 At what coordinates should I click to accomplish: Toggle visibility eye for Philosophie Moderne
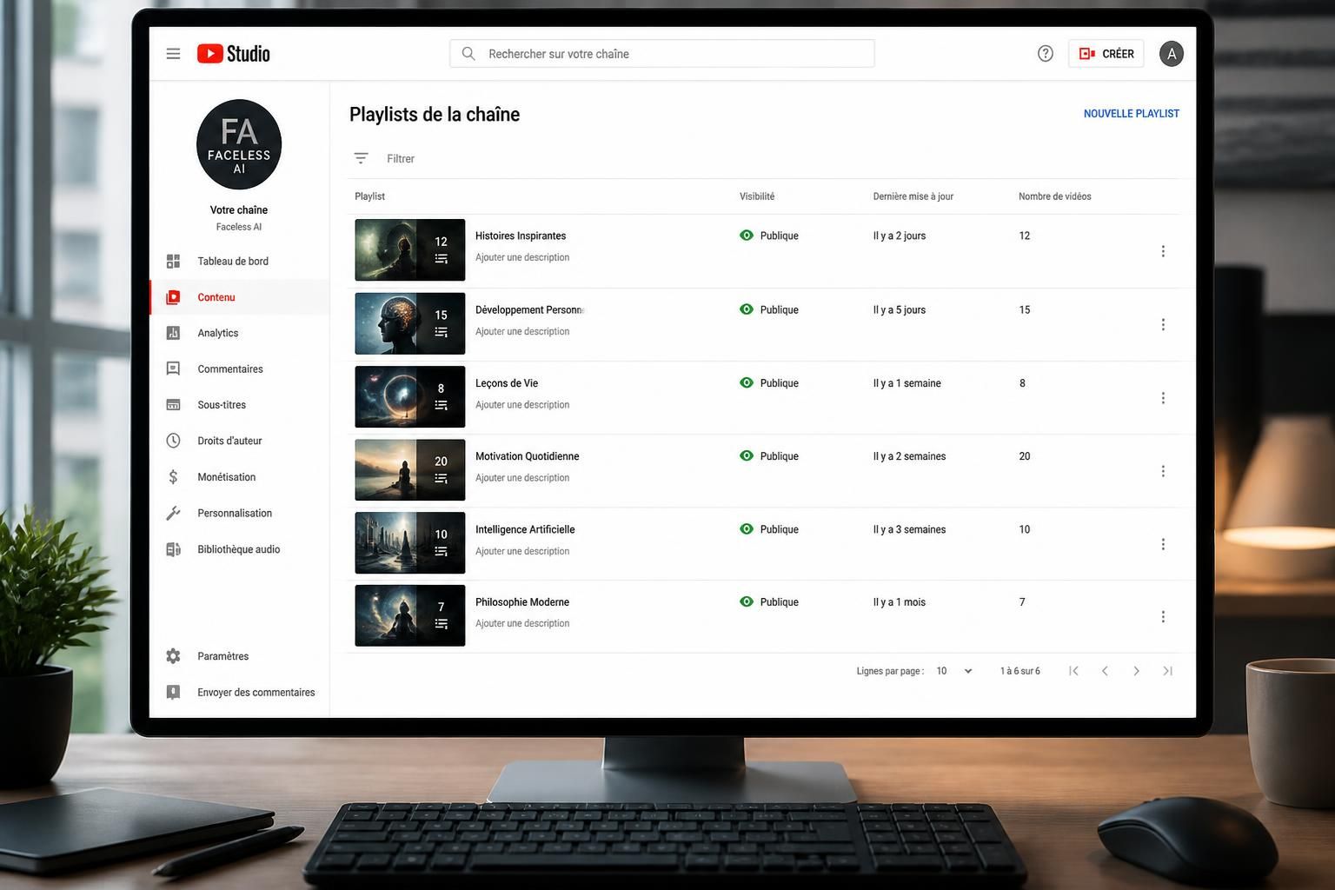coord(747,601)
